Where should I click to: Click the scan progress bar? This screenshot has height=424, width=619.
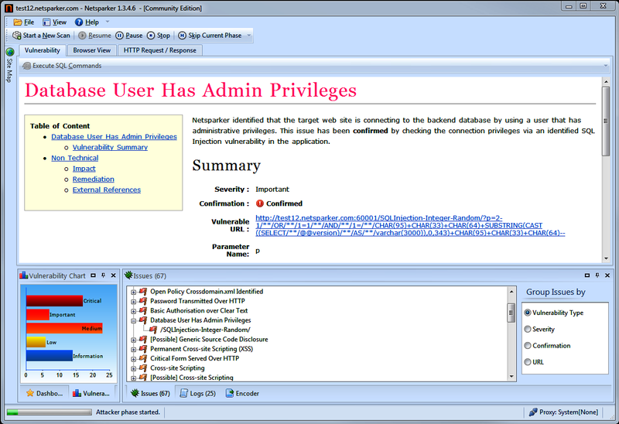click(50, 412)
